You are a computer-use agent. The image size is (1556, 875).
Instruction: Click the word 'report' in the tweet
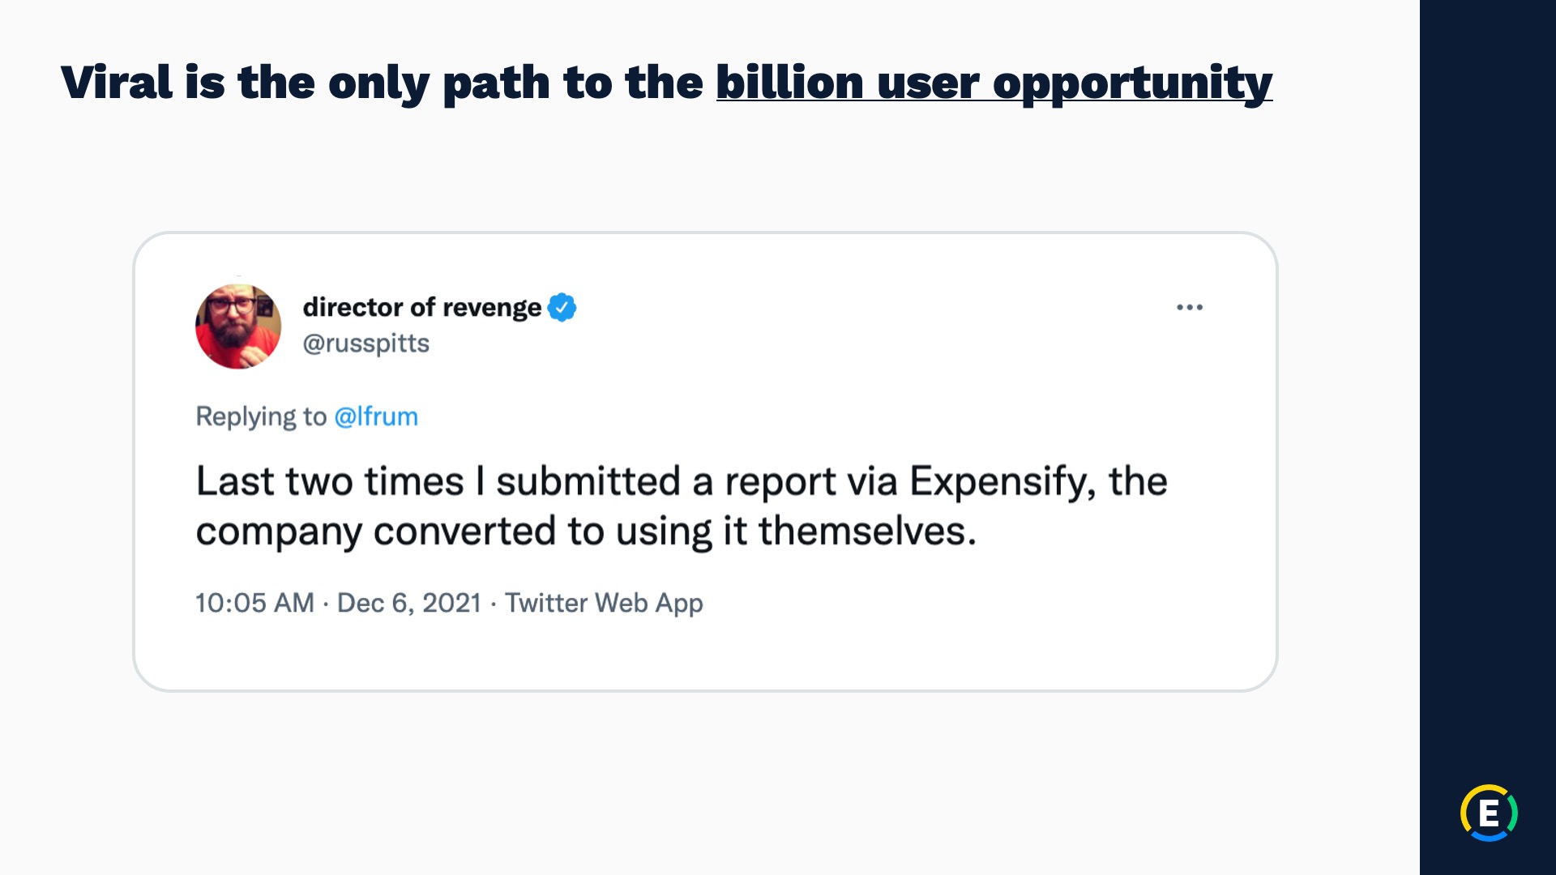click(781, 481)
